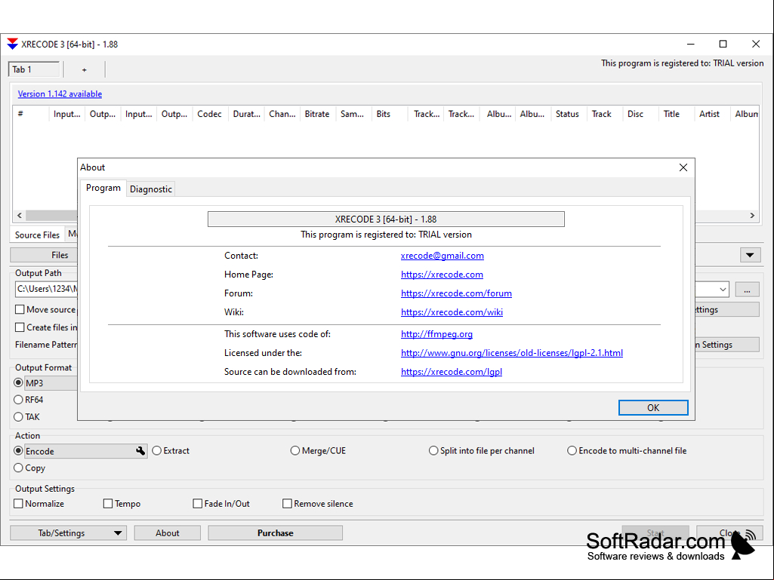Image resolution: width=774 pixels, height=580 pixels.
Task: Enable the Fade In/Out checkbox
Action: pyautogui.click(x=197, y=504)
